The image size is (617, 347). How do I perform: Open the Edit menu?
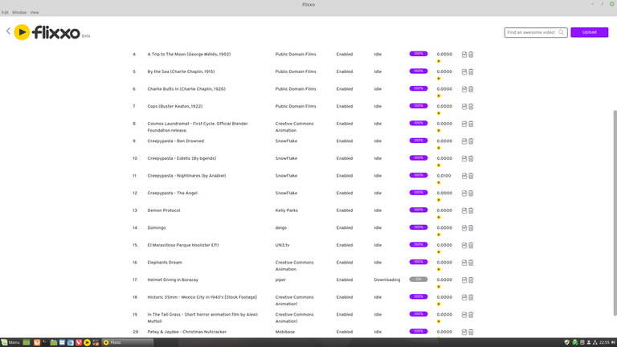click(5, 13)
